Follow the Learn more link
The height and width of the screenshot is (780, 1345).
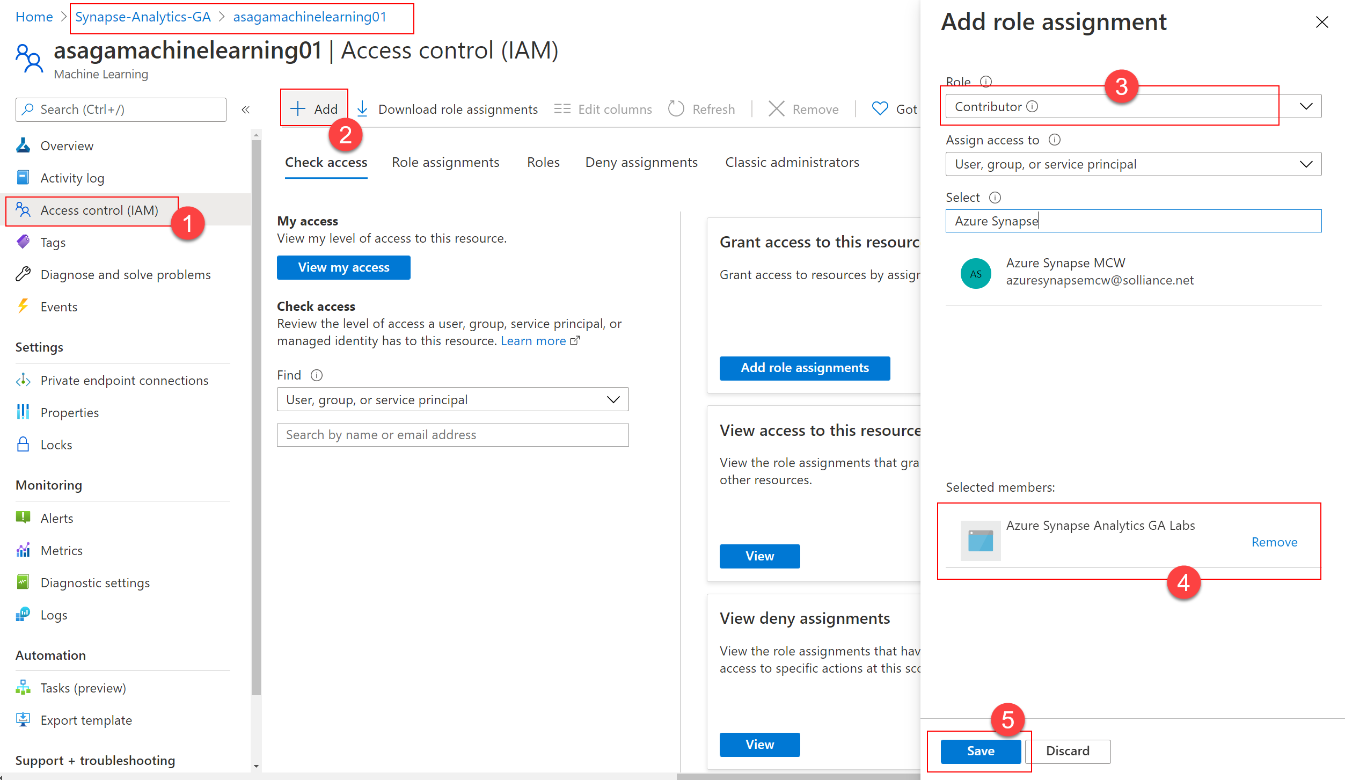(540, 341)
